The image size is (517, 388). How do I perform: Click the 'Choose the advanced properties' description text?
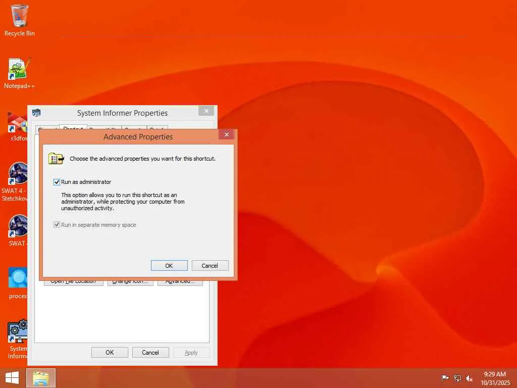tap(142, 159)
